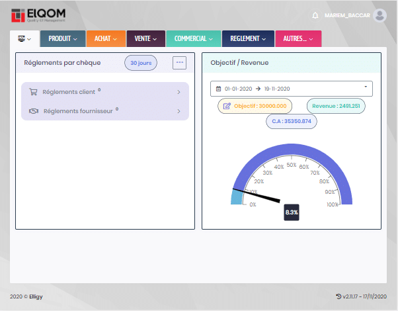
Task: Click the start date 01-01-2020
Action: [x=239, y=89]
